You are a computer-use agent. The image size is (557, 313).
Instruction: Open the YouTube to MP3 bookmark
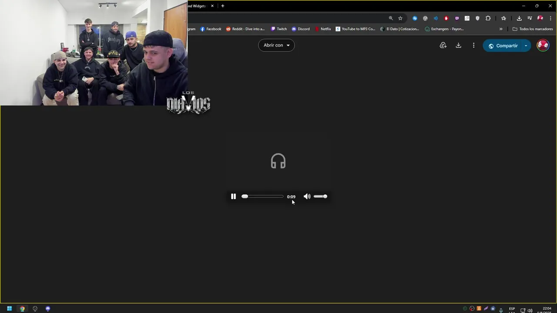pyautogui.click(x=355, y=29)
